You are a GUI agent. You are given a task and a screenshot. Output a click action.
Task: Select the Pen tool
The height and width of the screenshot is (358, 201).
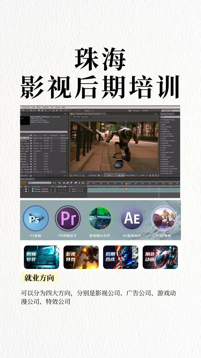(42, 110)
